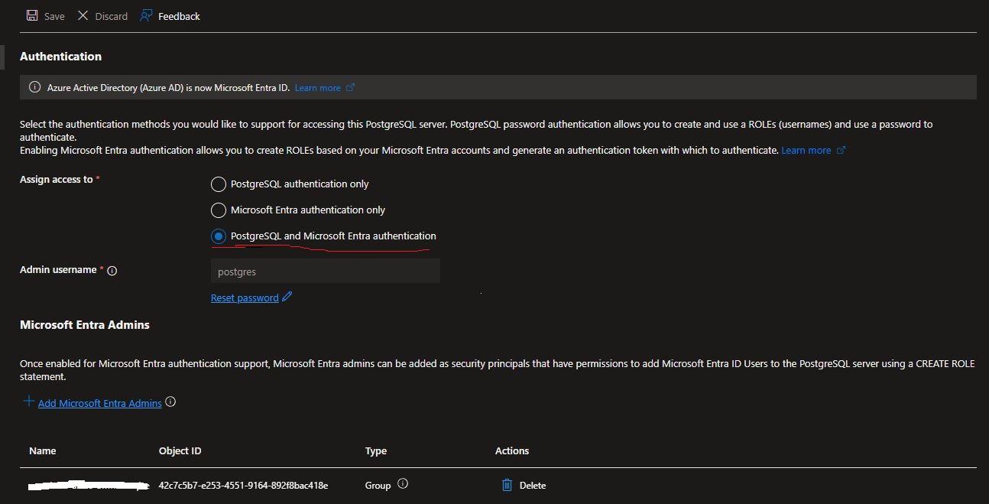This screenshot has width=989, height=504.
Task: Open external link icon beside banner Learn more
Action: click(x=351, y=87)
